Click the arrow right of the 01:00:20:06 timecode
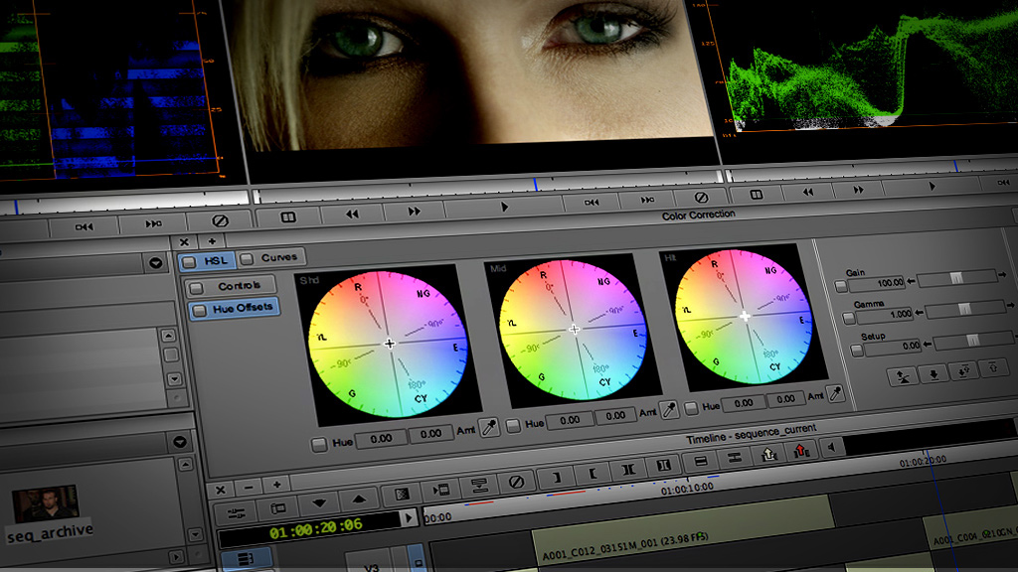This screenshot has height=572, width=1018. (408, 518)
